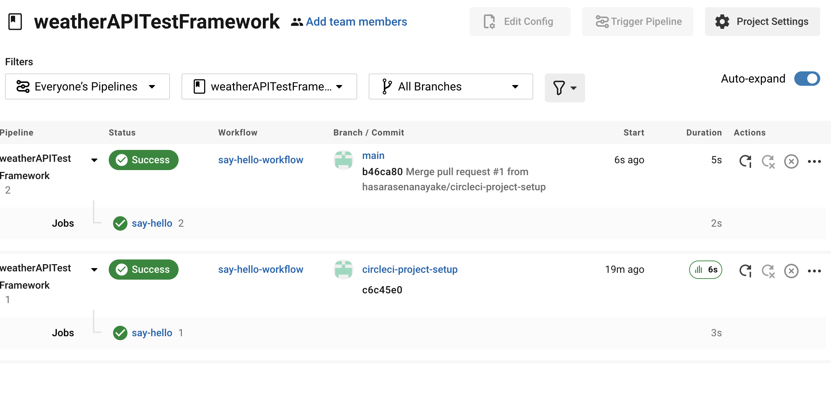Enable Auto-expand toggle
The height and width of the screenshot is (400, 831).
point(807,79)
